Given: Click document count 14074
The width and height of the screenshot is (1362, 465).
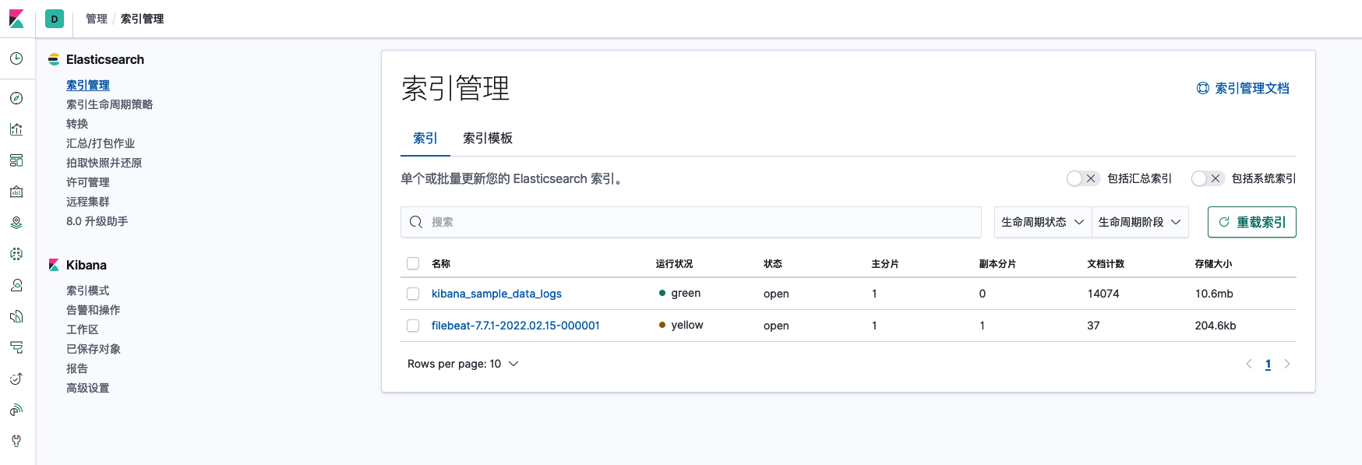Looking at the screenshot, I should (1103, 294).
